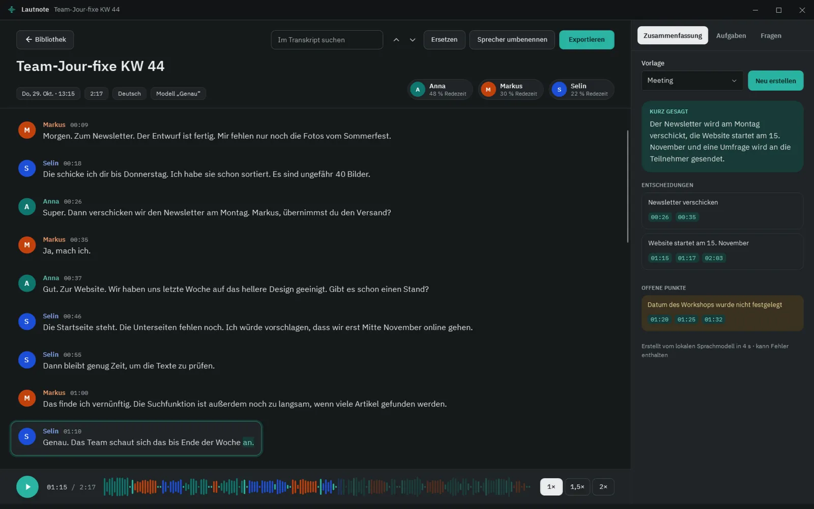Jump to timestamp 01:32 in Offene Punkte

713,320
